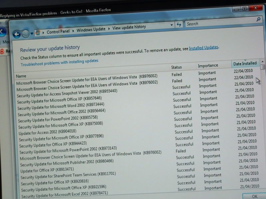The width and height of the screenshot is (266, 199).
Task: Maximize the update history window
Action: coord(244,9)
